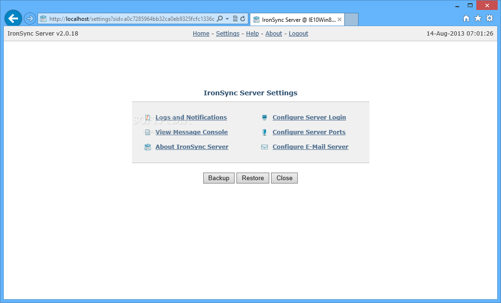Screen dimensions: 501x303
Task: Close the browser window with red X
Action: [487, 5]
